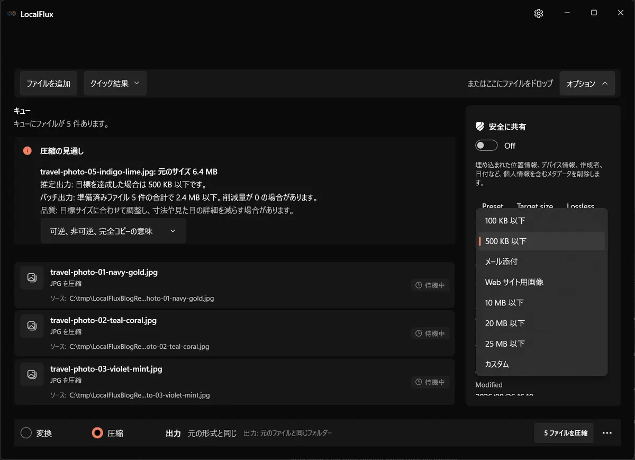Screen dimensions: 635x460
Task: Click image icon for travel-photo-03-violet-mint.jpg
Action: point(32,374)
